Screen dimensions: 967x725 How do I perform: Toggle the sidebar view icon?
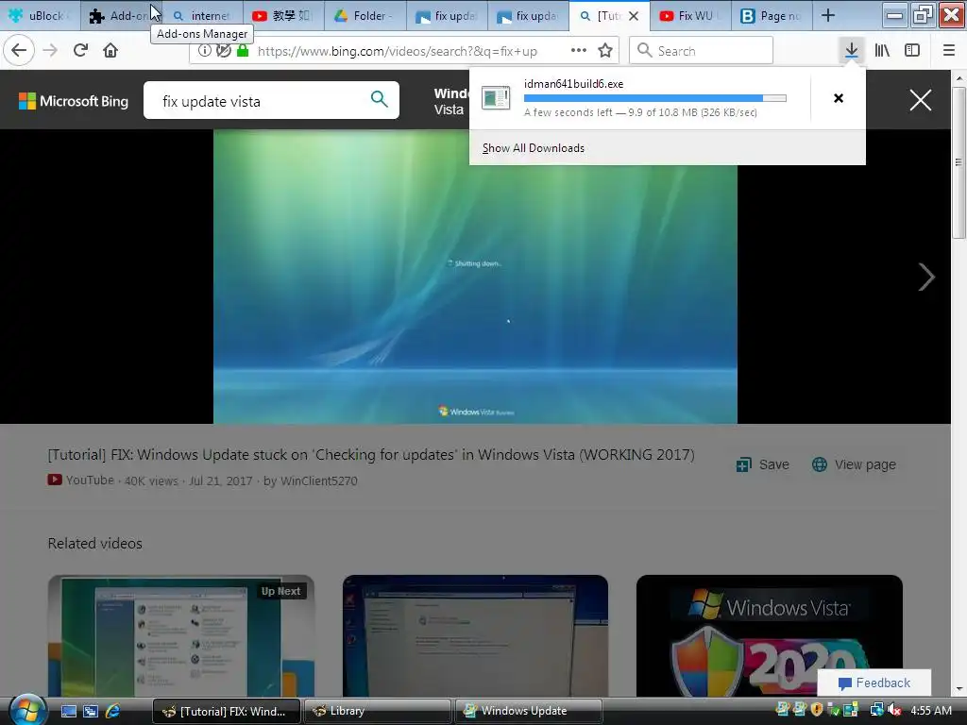coord(912,51)
